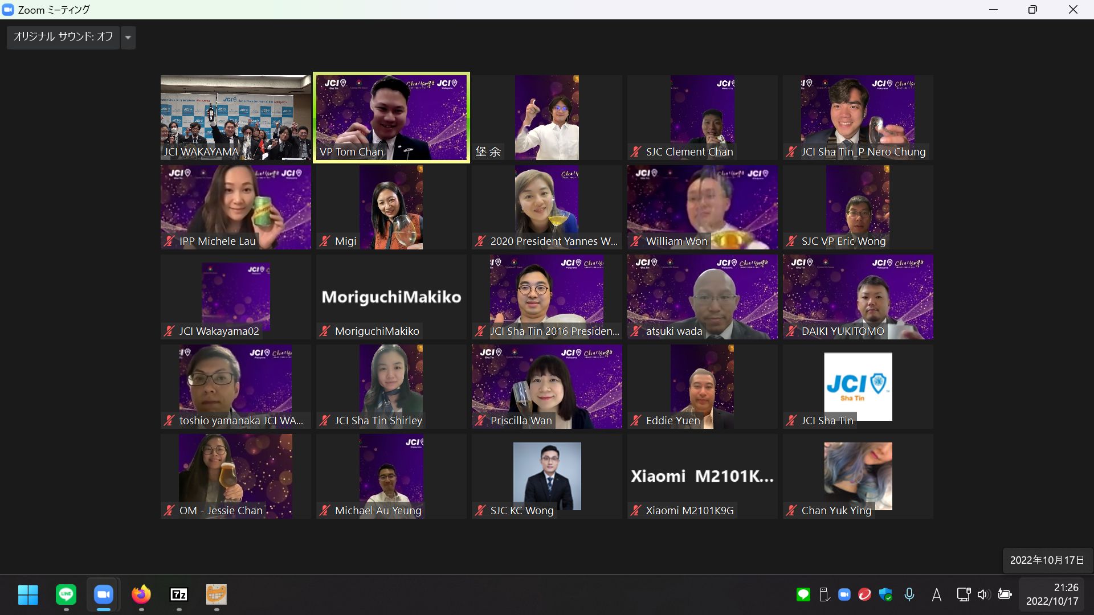The image size is (1094, 615).
Task: Click the Xiaomi M2101K9G participant tile
Action: [x=702, y=475]
